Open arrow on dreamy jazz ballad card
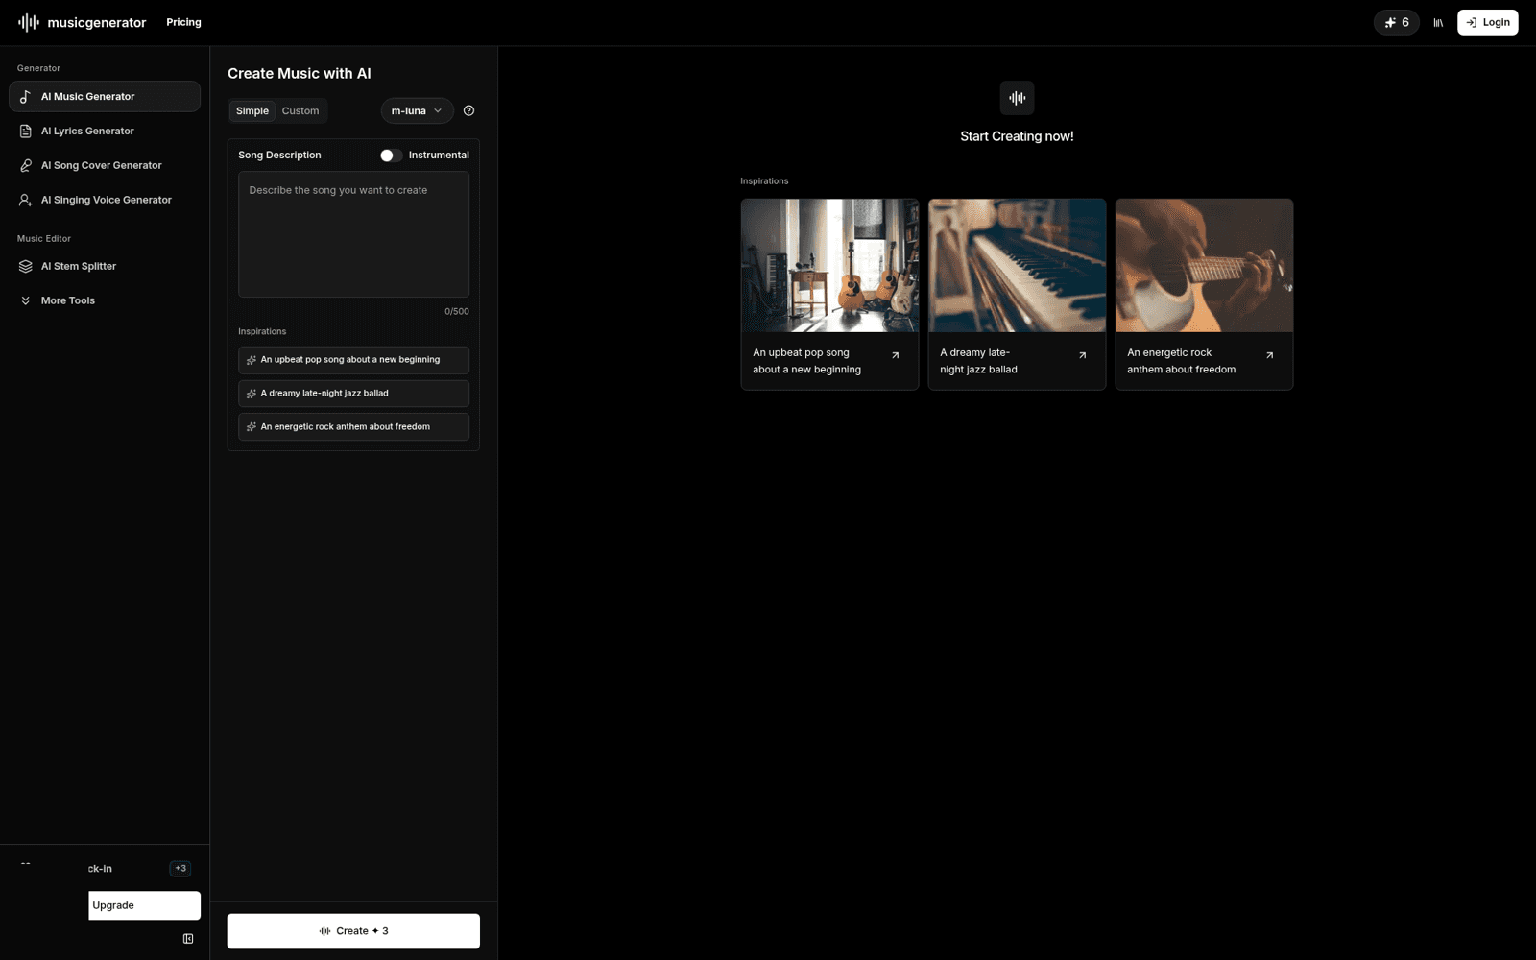The height and width of the screenshot is (960, 1536). [1082, 355]
